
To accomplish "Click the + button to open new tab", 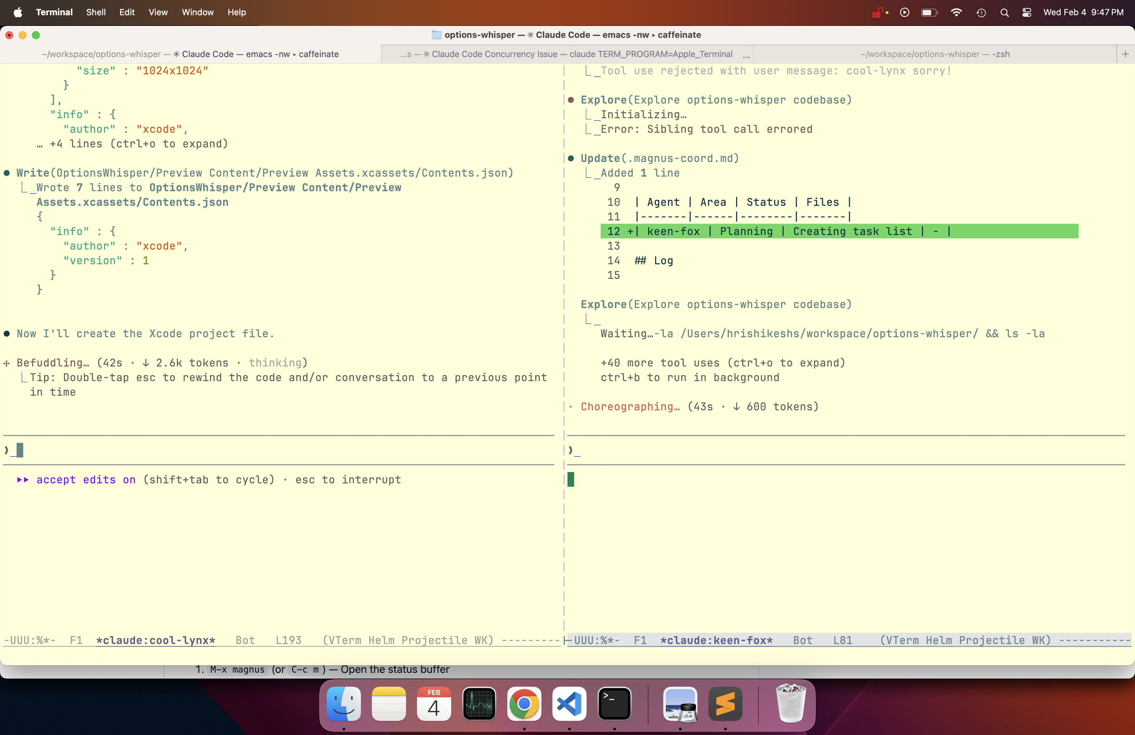I will 1126,54.
